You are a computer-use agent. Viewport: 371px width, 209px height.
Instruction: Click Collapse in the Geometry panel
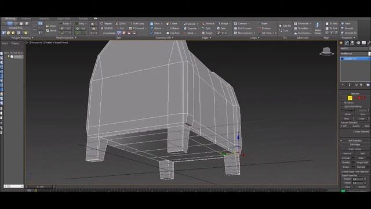[x=173, y=28]
